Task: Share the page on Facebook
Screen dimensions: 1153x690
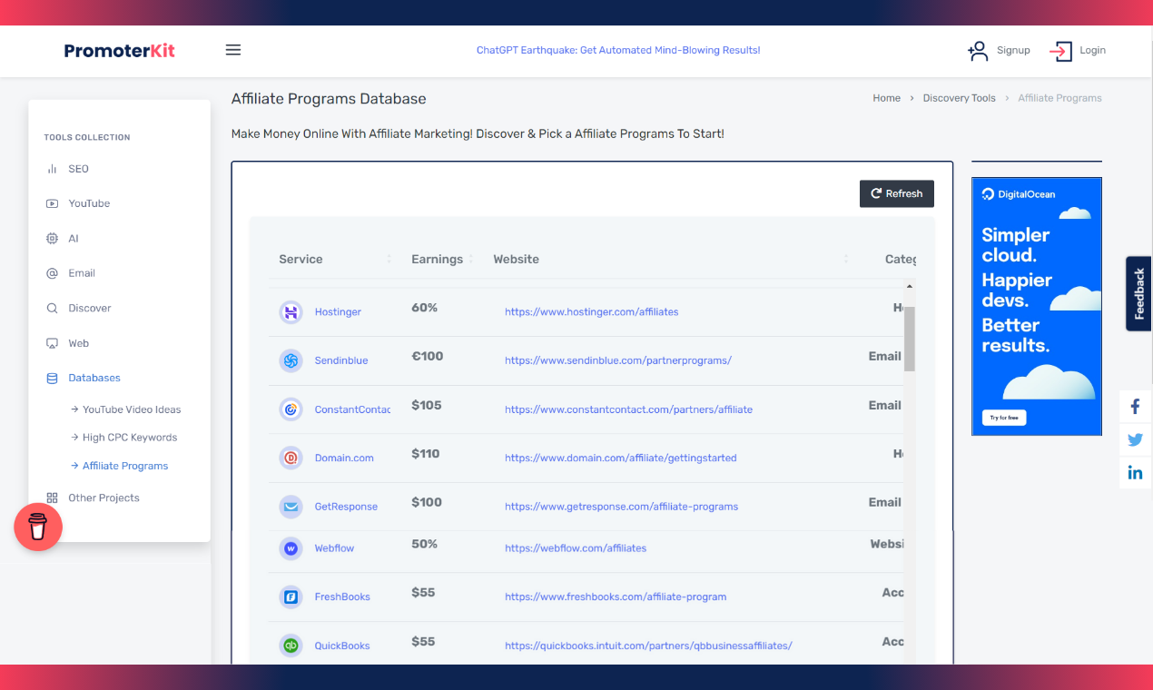Action: point(1135,407)
